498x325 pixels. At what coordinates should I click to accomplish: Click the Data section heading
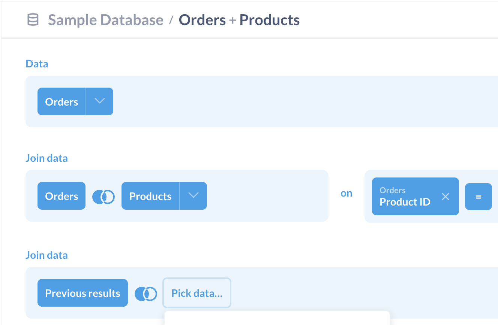click(x=37, y=64)
